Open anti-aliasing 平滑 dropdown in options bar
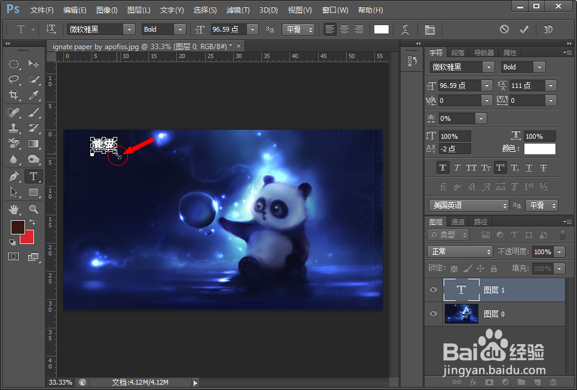 coord(298,29)
